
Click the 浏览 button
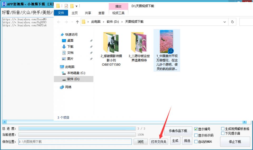(x=140, y=142)
